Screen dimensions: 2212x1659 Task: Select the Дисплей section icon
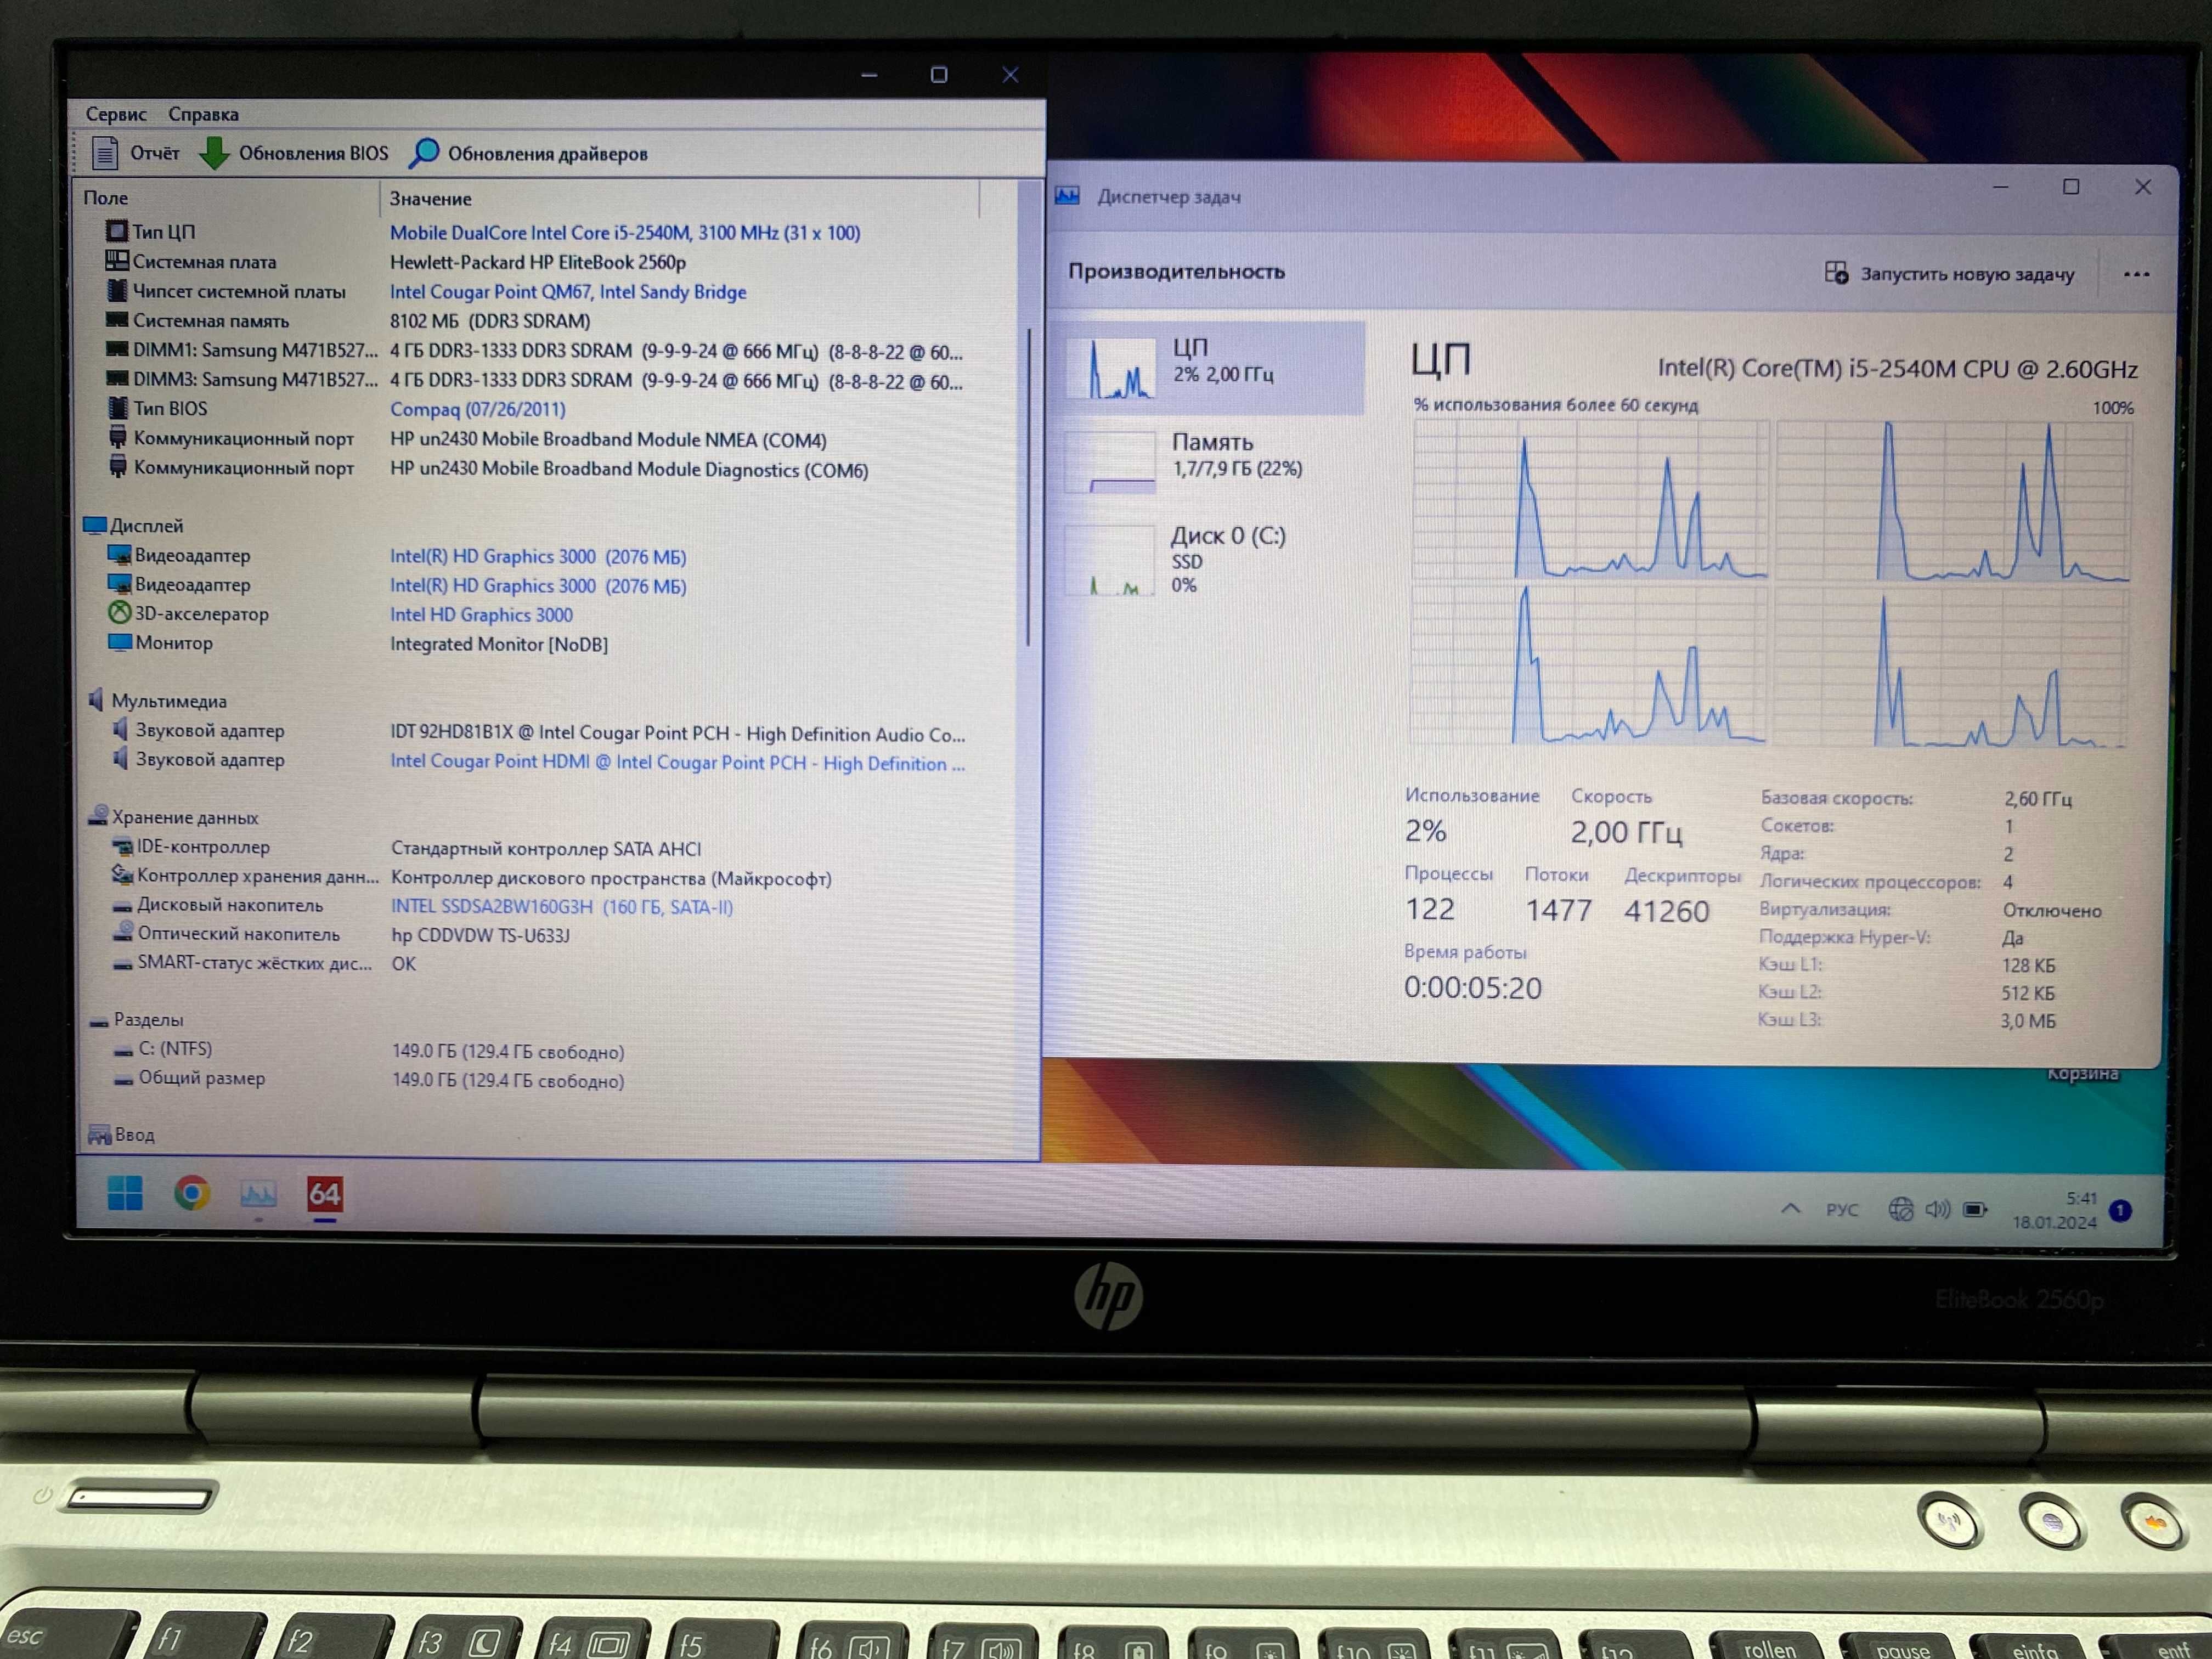(95, 525)
